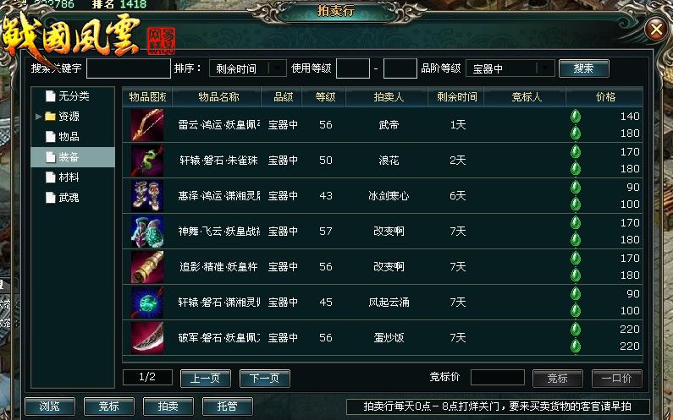Switch to the 拍卖 tab at bottom

[168, 406]
